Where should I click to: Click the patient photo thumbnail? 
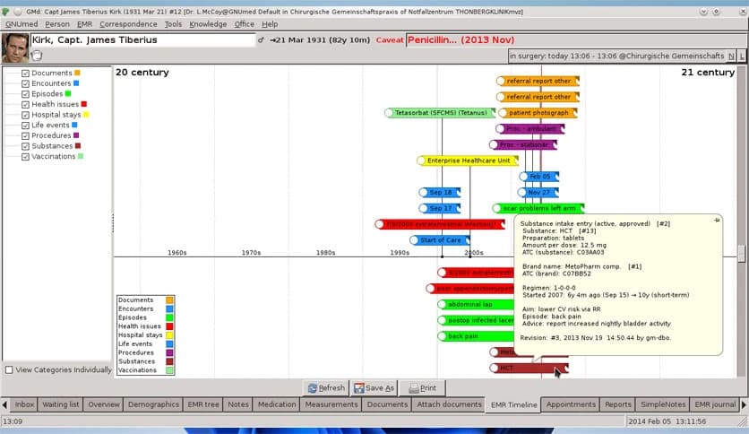coord(15,48)
